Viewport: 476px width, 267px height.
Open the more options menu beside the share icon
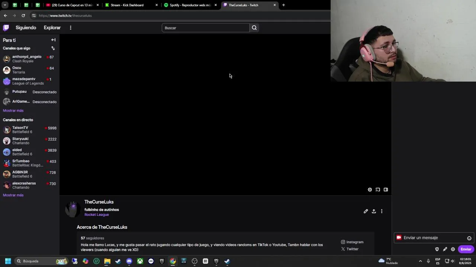[x=382, y=211]
